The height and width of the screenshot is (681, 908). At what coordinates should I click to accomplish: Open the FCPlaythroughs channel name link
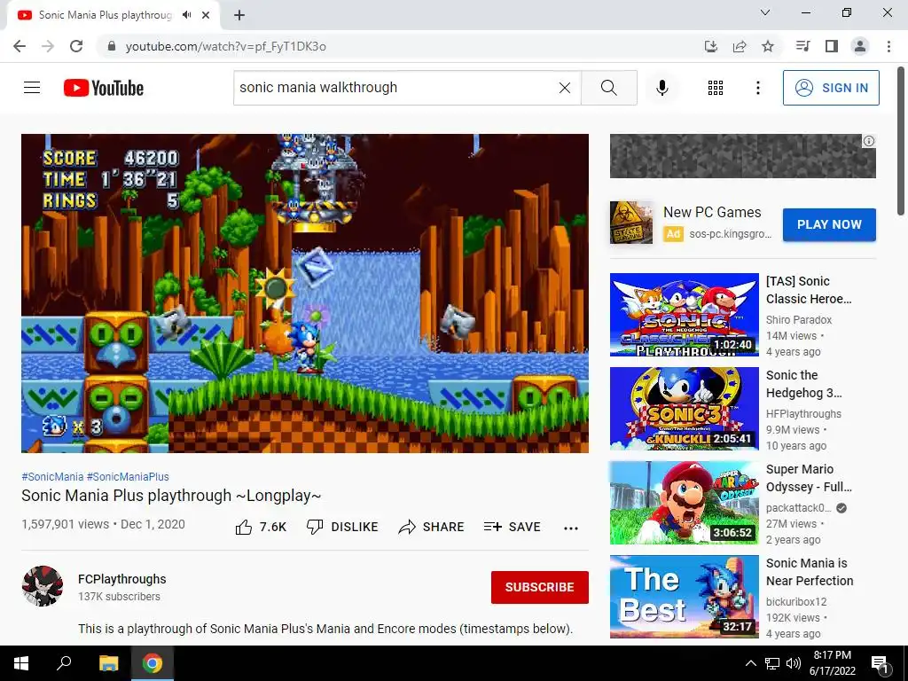tap(122, 579)
